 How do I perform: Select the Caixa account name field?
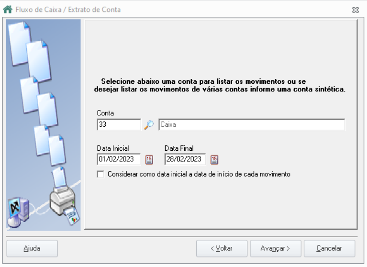pos(252,124)
